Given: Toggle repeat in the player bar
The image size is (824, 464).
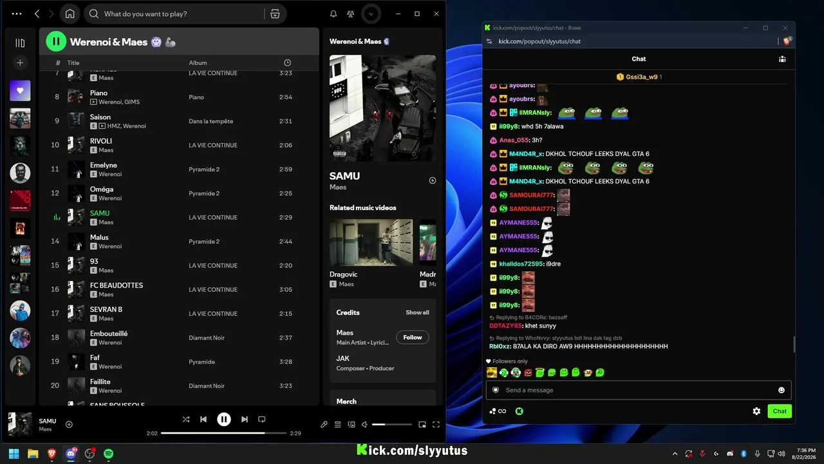Looking at the screenshot, I should click(262, 419).
